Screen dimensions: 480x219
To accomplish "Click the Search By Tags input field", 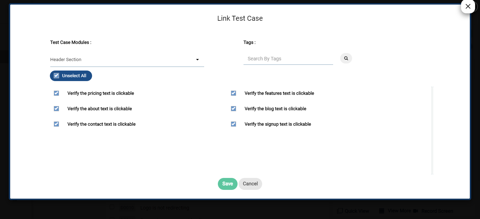I will [x=288, y=59].
